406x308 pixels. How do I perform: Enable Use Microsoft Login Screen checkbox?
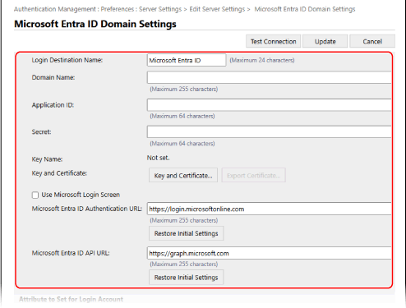tap(35, 195)
